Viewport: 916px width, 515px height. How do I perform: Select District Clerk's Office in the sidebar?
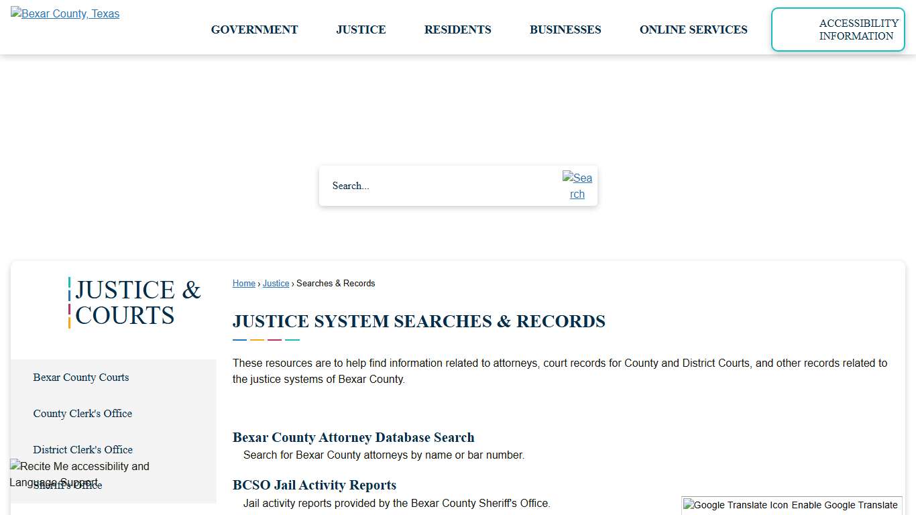tap(82, 449)
